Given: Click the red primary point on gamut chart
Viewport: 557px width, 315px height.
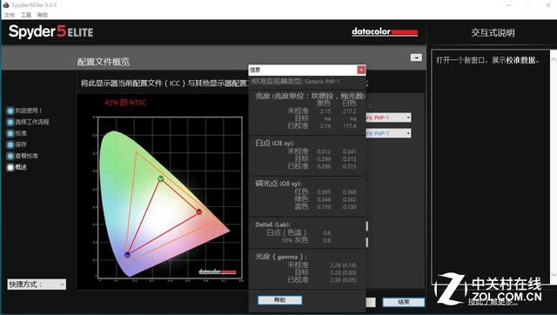Looking at the screenshot, I should [199, 212].
